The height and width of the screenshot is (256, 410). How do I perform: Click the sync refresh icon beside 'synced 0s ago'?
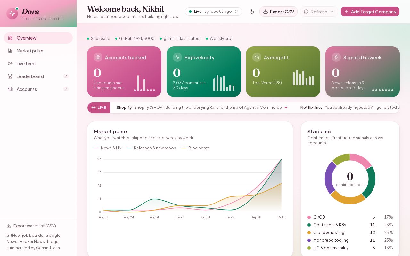236,12
